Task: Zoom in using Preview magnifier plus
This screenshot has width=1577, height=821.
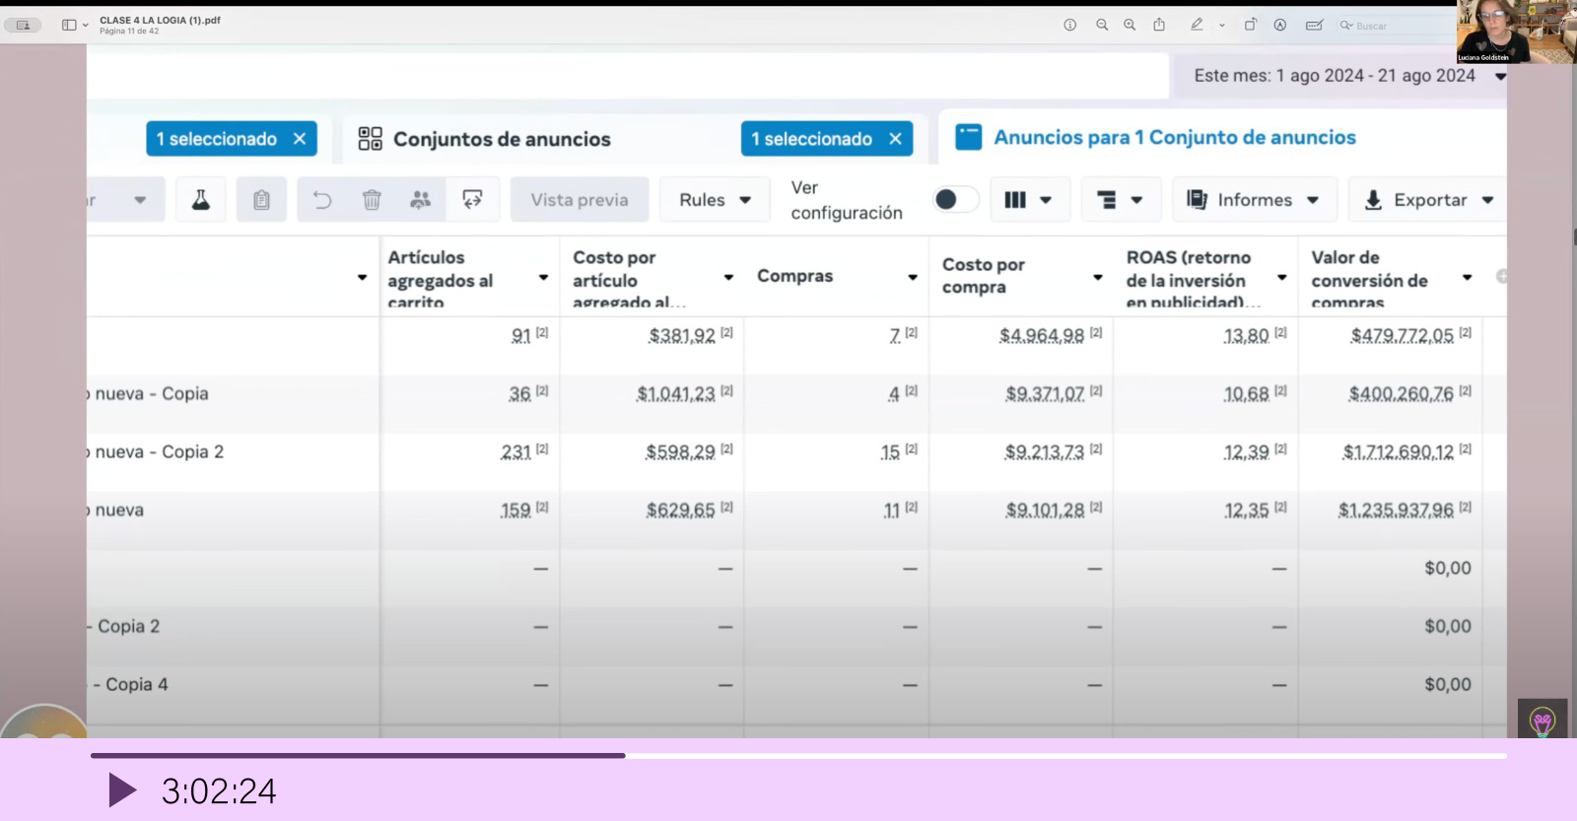Action: coord(1130,26)
